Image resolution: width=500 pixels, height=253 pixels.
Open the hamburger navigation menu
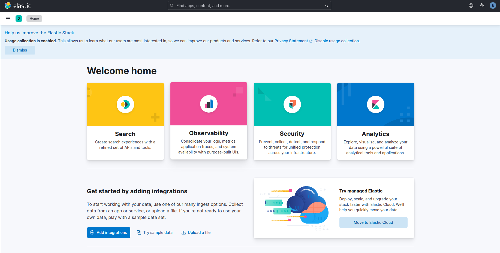[8, 19]
